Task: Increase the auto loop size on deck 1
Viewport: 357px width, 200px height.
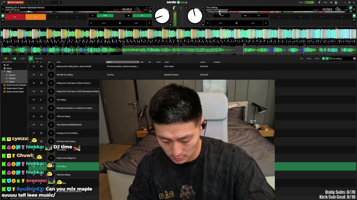Action: 149,23
